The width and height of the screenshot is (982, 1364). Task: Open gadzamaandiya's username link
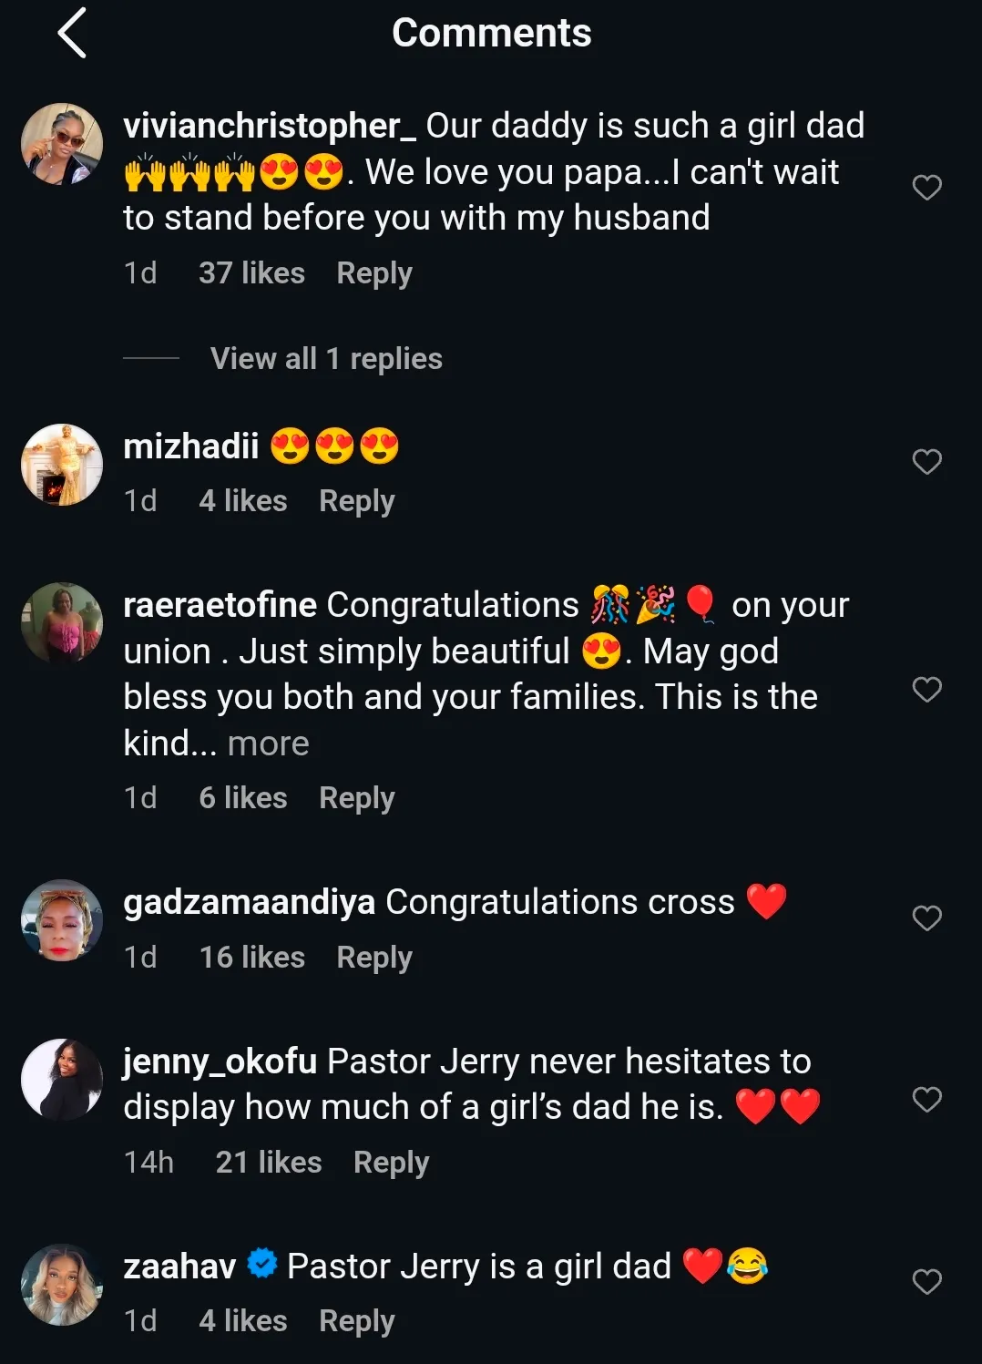point(249,902)
